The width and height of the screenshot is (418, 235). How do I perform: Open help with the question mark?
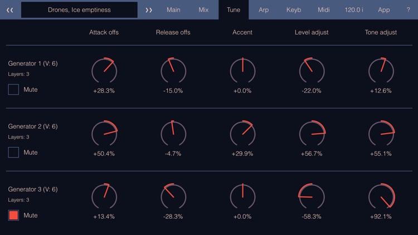tap(408, 10)
